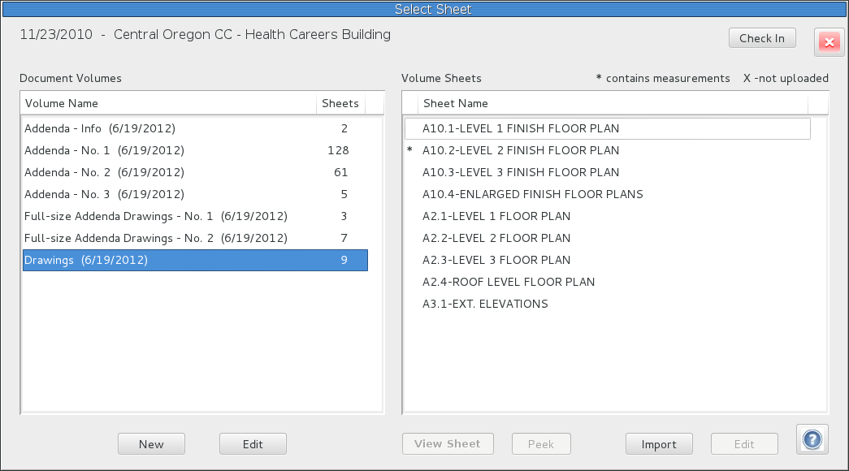Choose Addenda - No. 2 volume
This screenshot has width=849, height=471.
click(x=196, y=172)
